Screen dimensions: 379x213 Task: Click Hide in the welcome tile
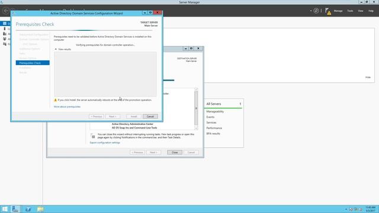(x=368, y=78)
